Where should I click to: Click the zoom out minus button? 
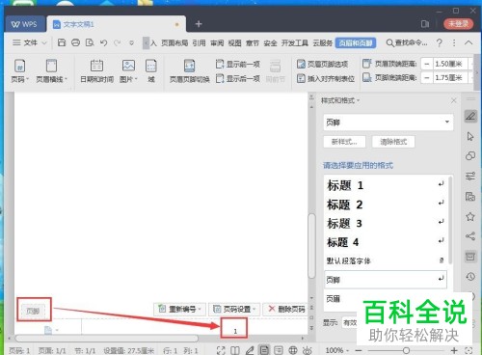[359, 350]
